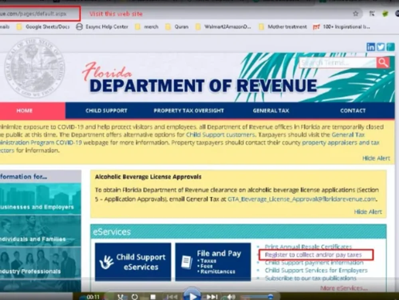The height and width of the screenshot is (300, 399).
Task: Open the Google Sheets/Docs bookmark folder
Action: [x=43, y=27]
